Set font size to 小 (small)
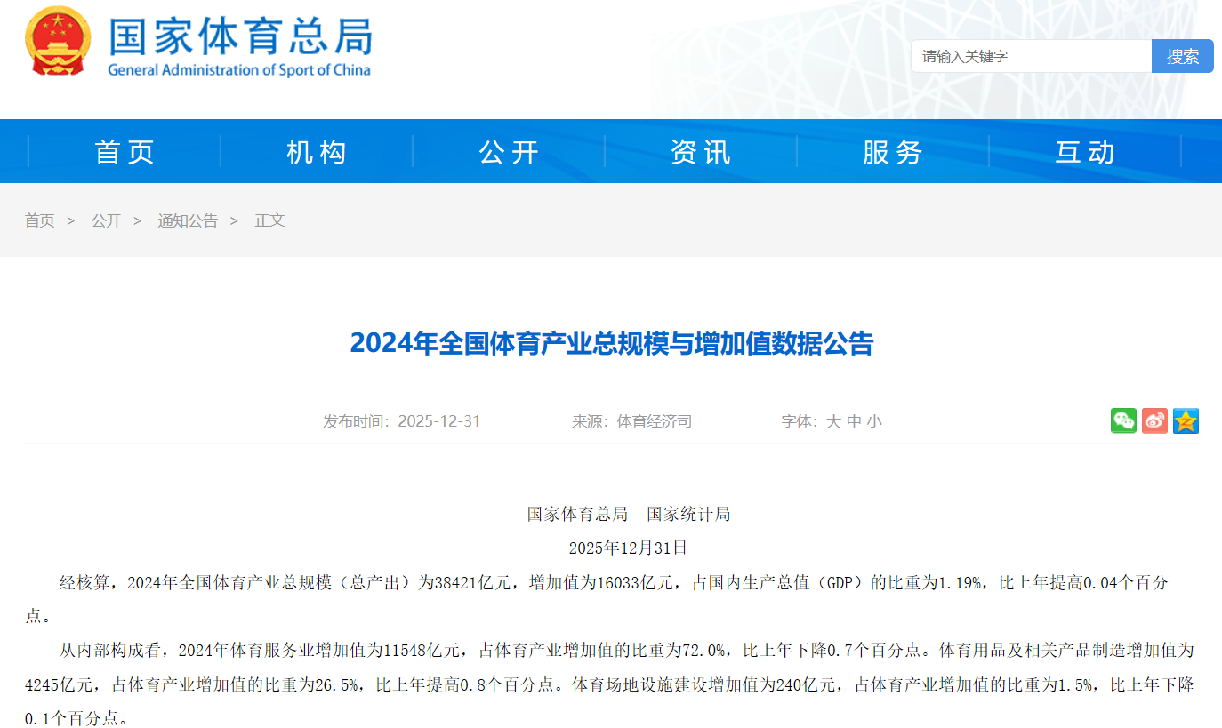1222x728 pixels. pos(874,421)
